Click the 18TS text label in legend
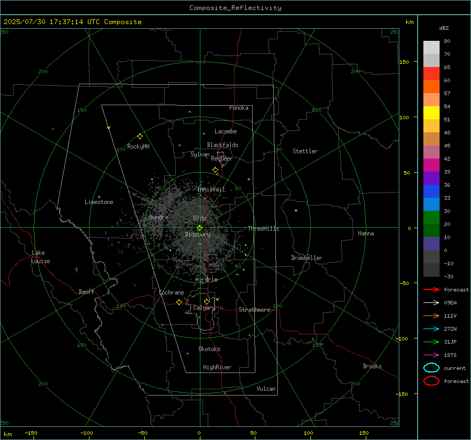 point(450,355)
